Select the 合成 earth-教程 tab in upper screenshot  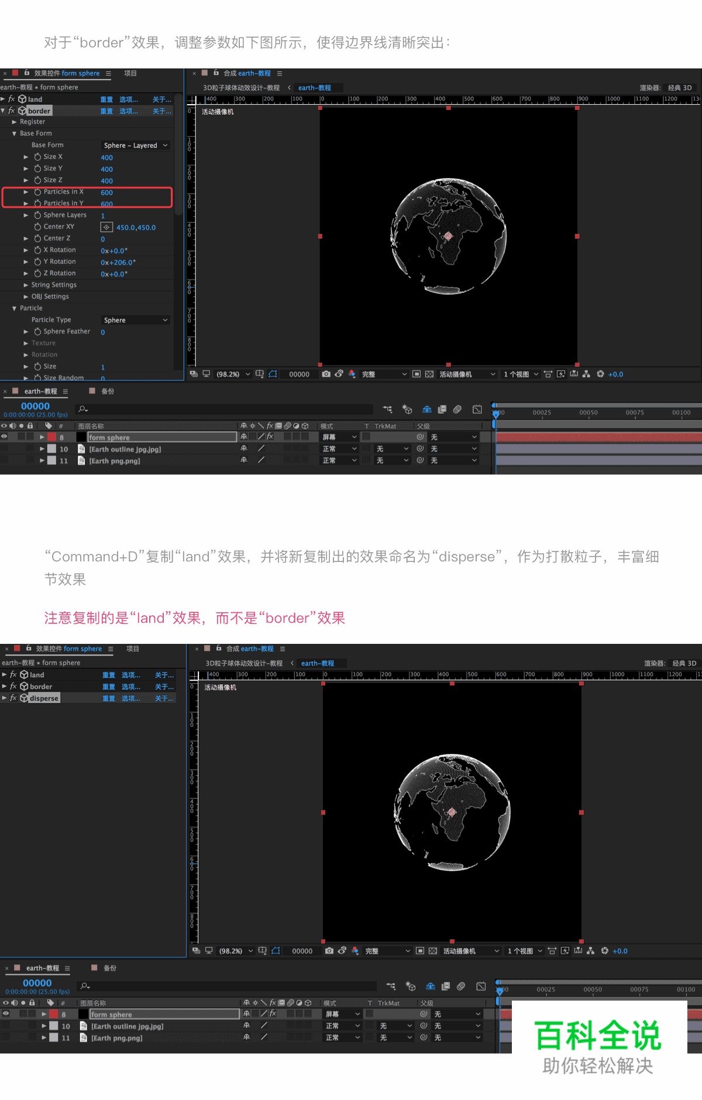point(247,74)
